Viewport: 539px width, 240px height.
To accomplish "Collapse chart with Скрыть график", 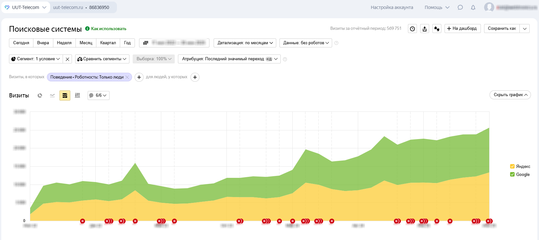I will tap(510, 95).
